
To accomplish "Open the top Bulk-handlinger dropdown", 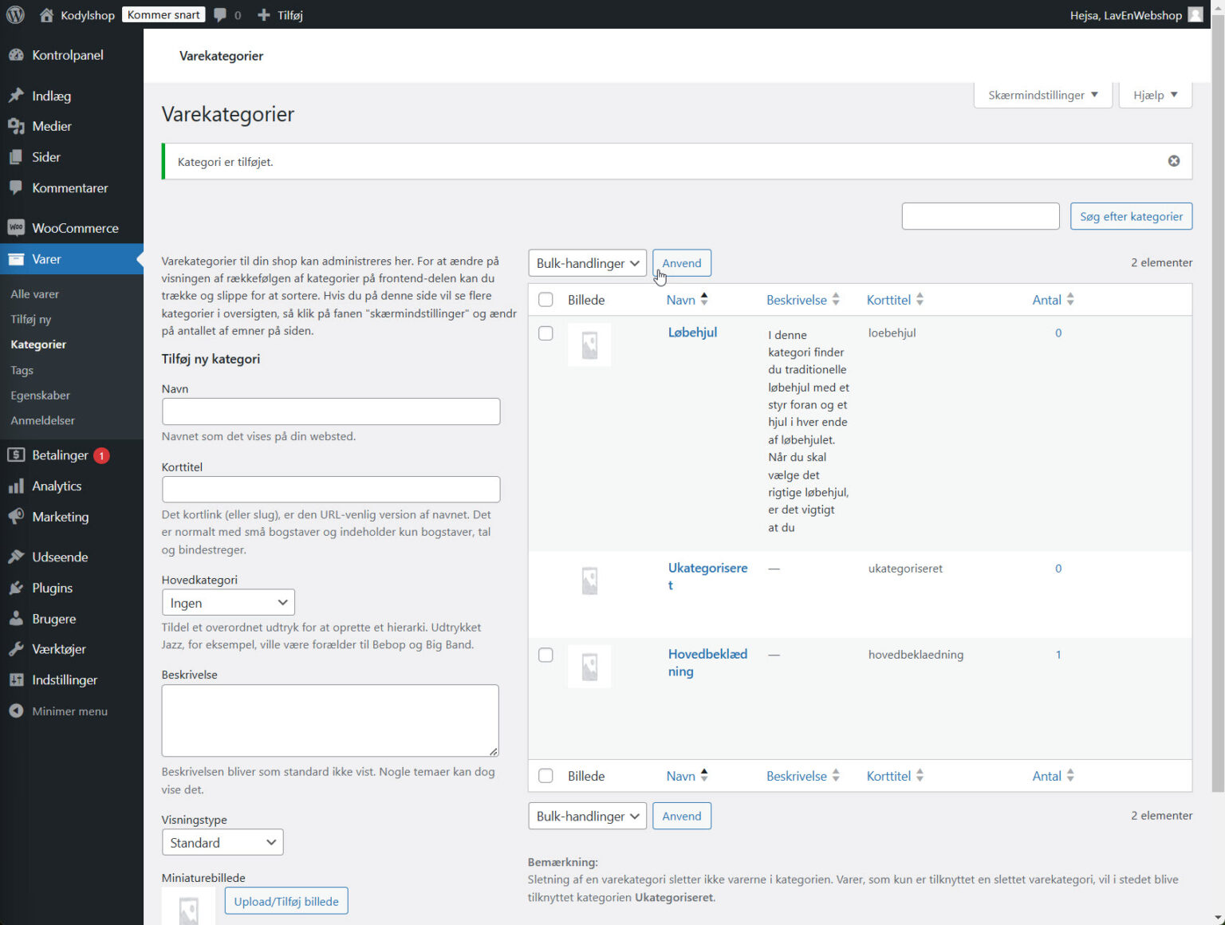I will pyautogui.click(x=587, y=263).
